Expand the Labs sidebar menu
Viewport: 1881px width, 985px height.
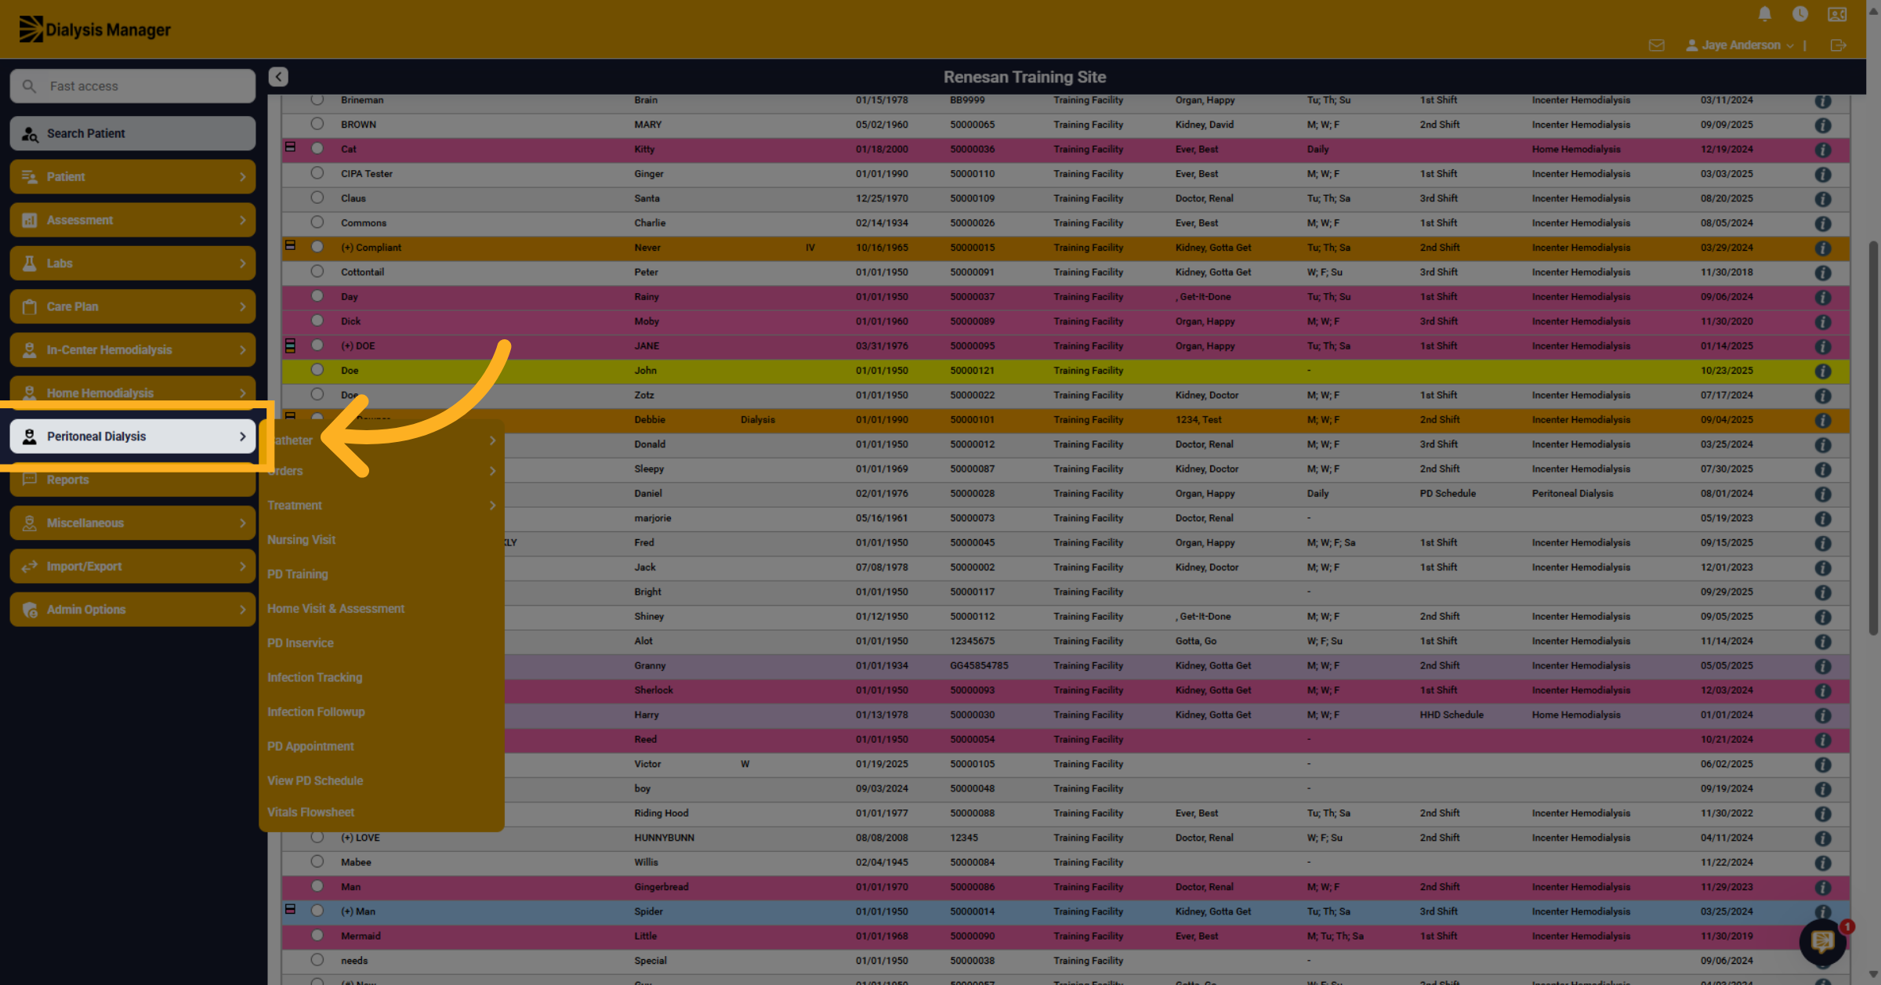[x=132, y=263]
